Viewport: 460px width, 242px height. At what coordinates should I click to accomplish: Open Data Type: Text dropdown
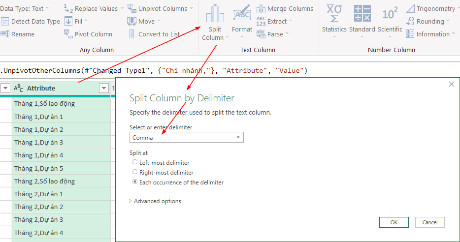click(47, 8)
